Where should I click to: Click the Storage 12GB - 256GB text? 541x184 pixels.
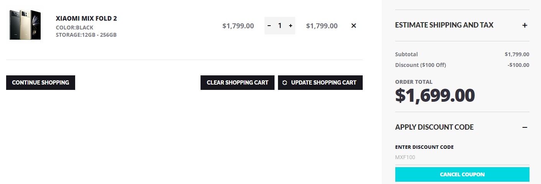pos(86,35)
